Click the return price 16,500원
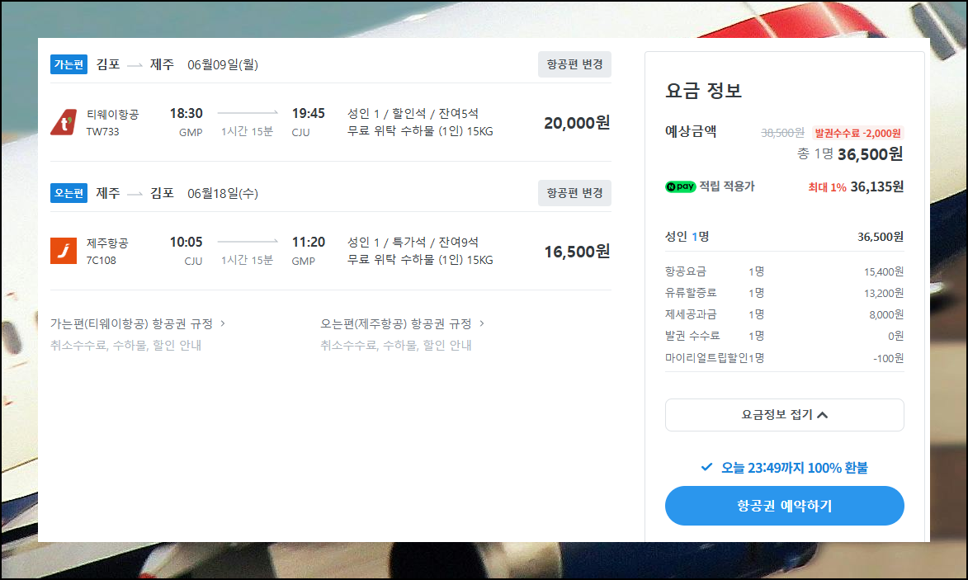Screen dimensions: 968x580 click(x=577, y=252)
